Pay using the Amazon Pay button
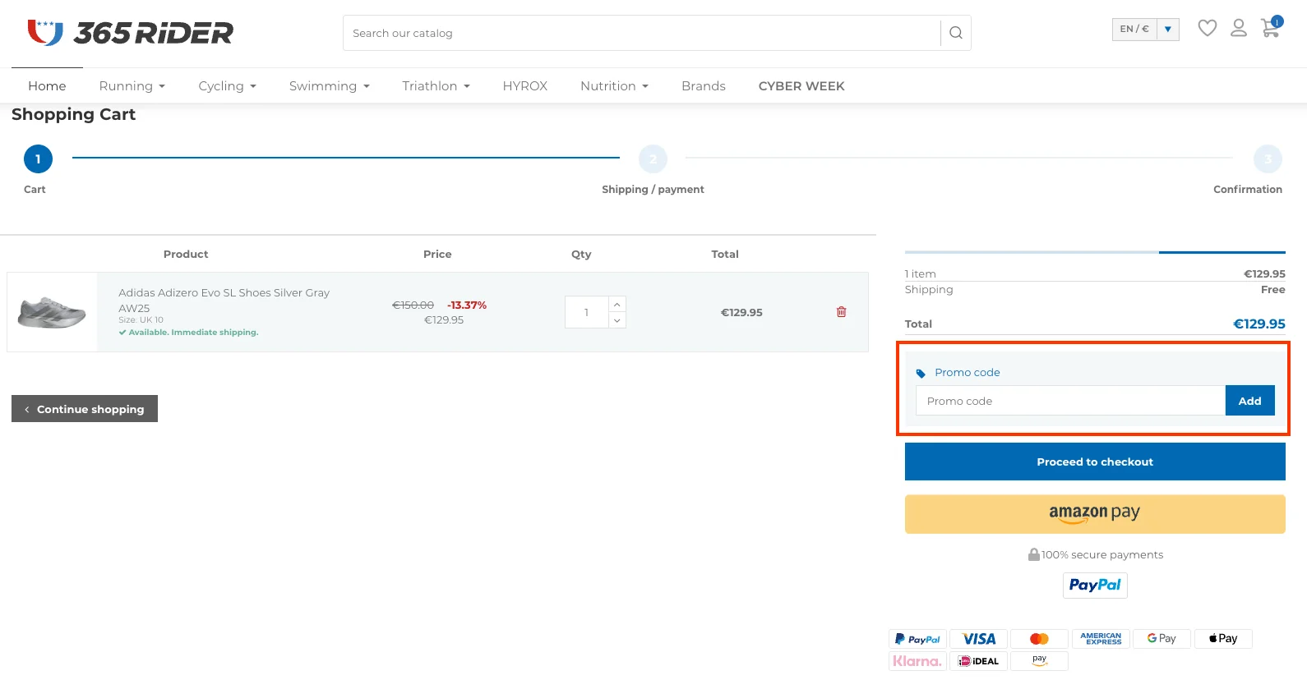 [1094, 514]
